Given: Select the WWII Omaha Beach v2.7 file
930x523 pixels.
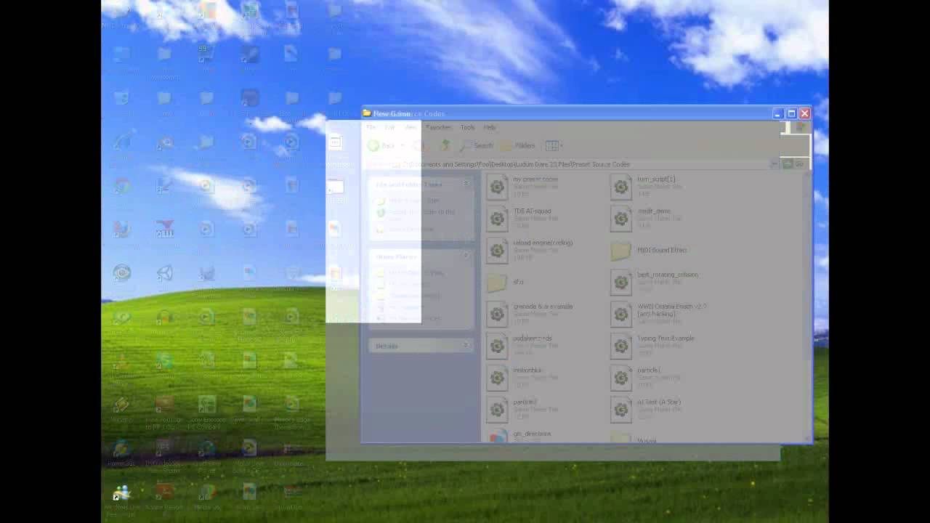Looking at the screenshot, I should pyautogui.click(x=658, y=314).
